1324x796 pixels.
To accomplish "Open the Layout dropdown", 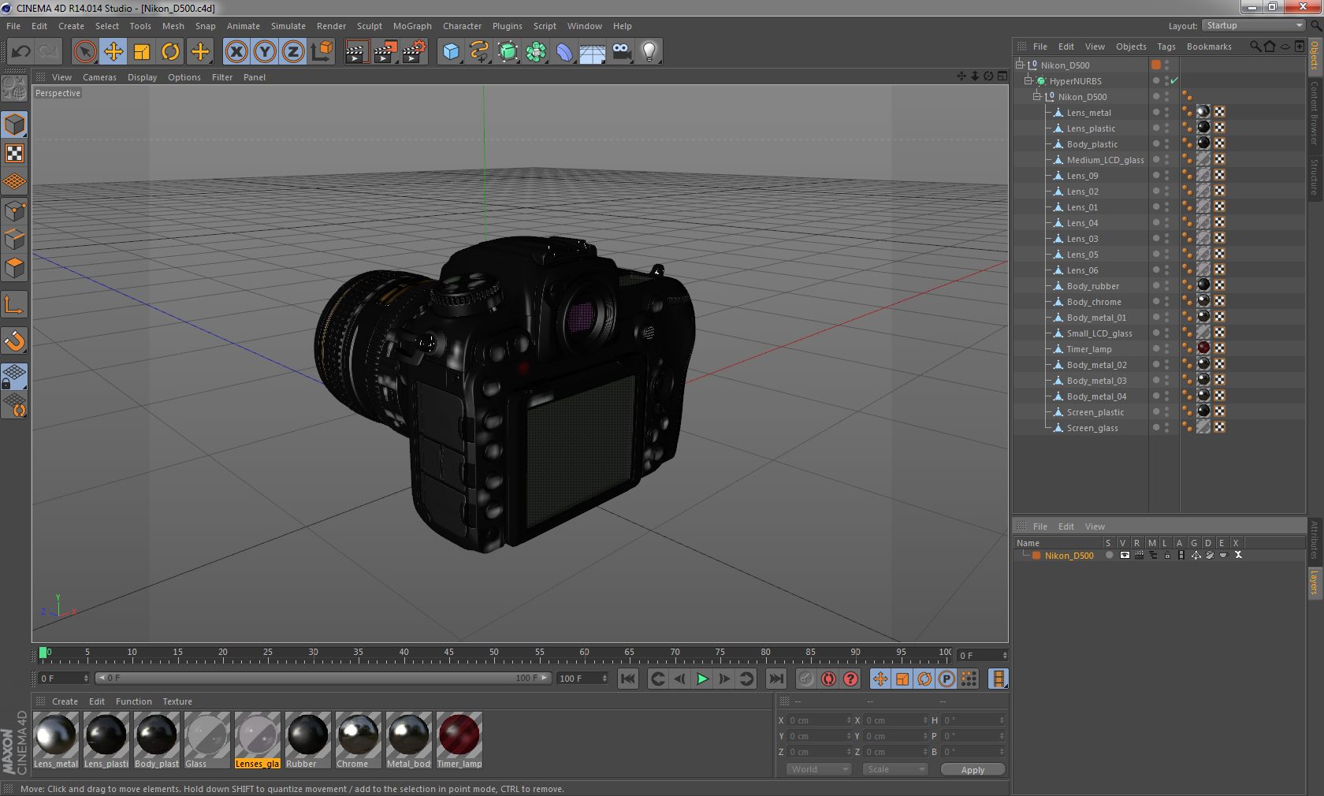I will click(1254, 26).
